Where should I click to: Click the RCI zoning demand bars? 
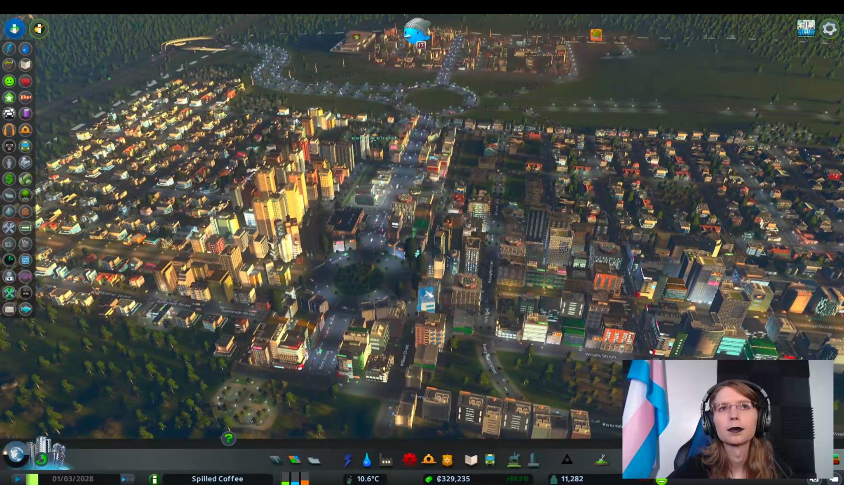point(295,479)
